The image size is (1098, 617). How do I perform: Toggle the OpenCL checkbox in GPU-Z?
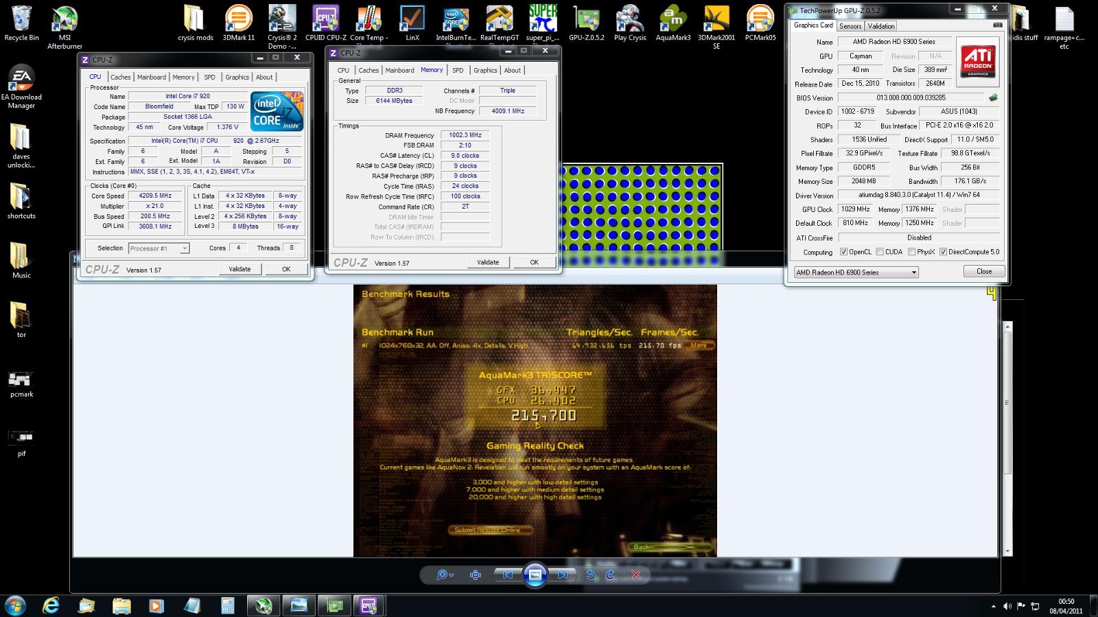[x=843, y=252]
